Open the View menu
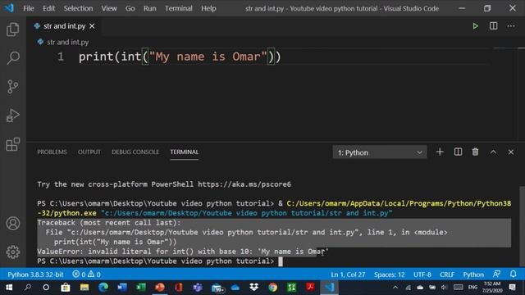This screenshot has width=525, height=295. click(x=109, y=8)
